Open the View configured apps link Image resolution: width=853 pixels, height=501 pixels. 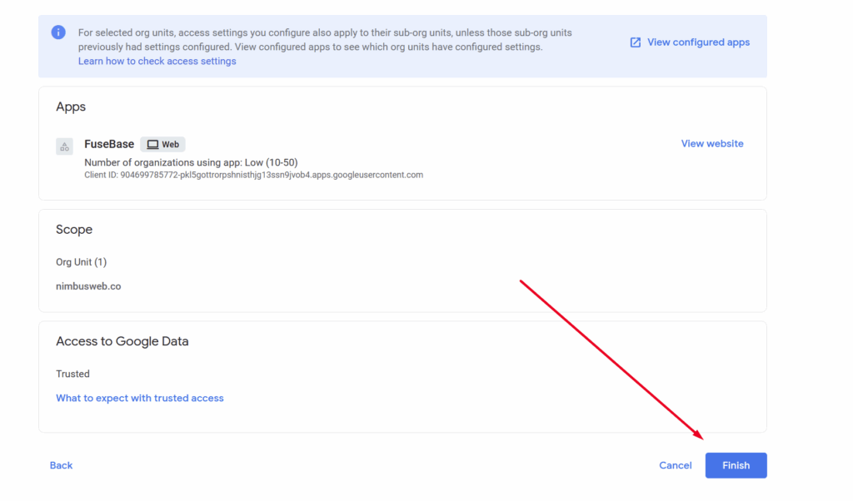coord(698,42)
